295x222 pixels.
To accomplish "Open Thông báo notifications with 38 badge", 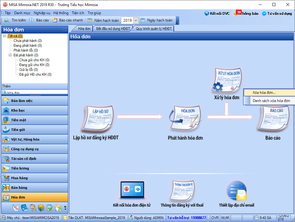I will pyautogui.click(x=246, y=13).
